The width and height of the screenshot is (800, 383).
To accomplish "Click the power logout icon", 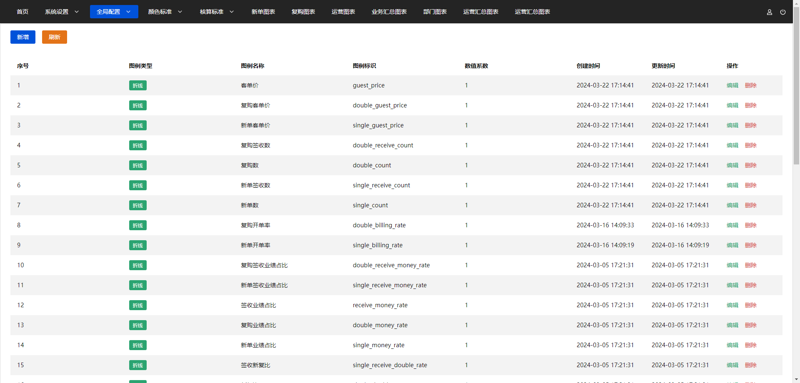I will [x=783, y=12].
